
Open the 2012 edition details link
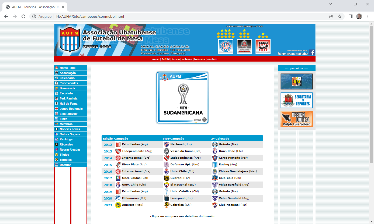click(108, 145)
